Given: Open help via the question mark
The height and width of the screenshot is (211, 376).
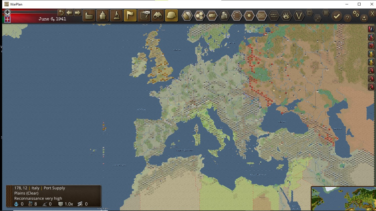Looking at the screenshot, I should coord(347,18).
